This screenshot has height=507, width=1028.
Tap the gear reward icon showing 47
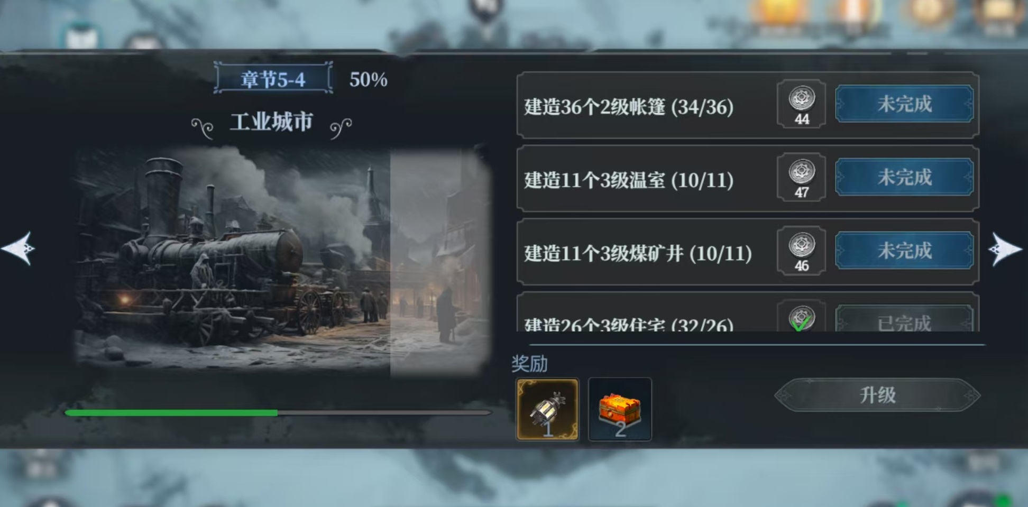801,178
